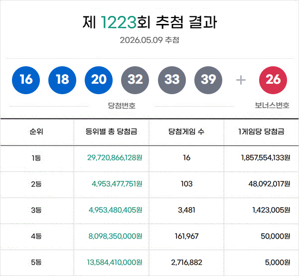The image size is (299, 276).
Task: Click per-game prize 48,092,017원
Action: tap(269, 184)
